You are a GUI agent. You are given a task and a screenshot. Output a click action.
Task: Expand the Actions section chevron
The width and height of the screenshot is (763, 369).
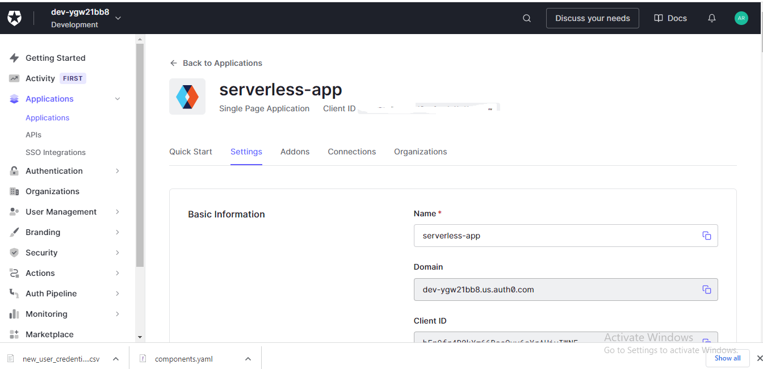118,273
